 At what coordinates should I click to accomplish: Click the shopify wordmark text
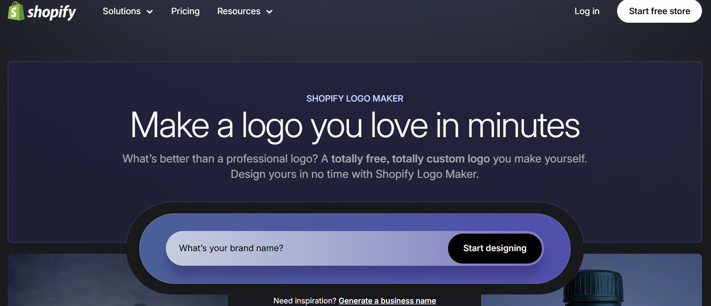51,12
